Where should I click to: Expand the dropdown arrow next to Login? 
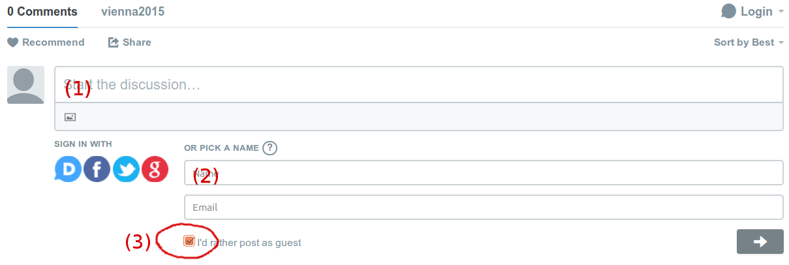(x=781, y=12)
